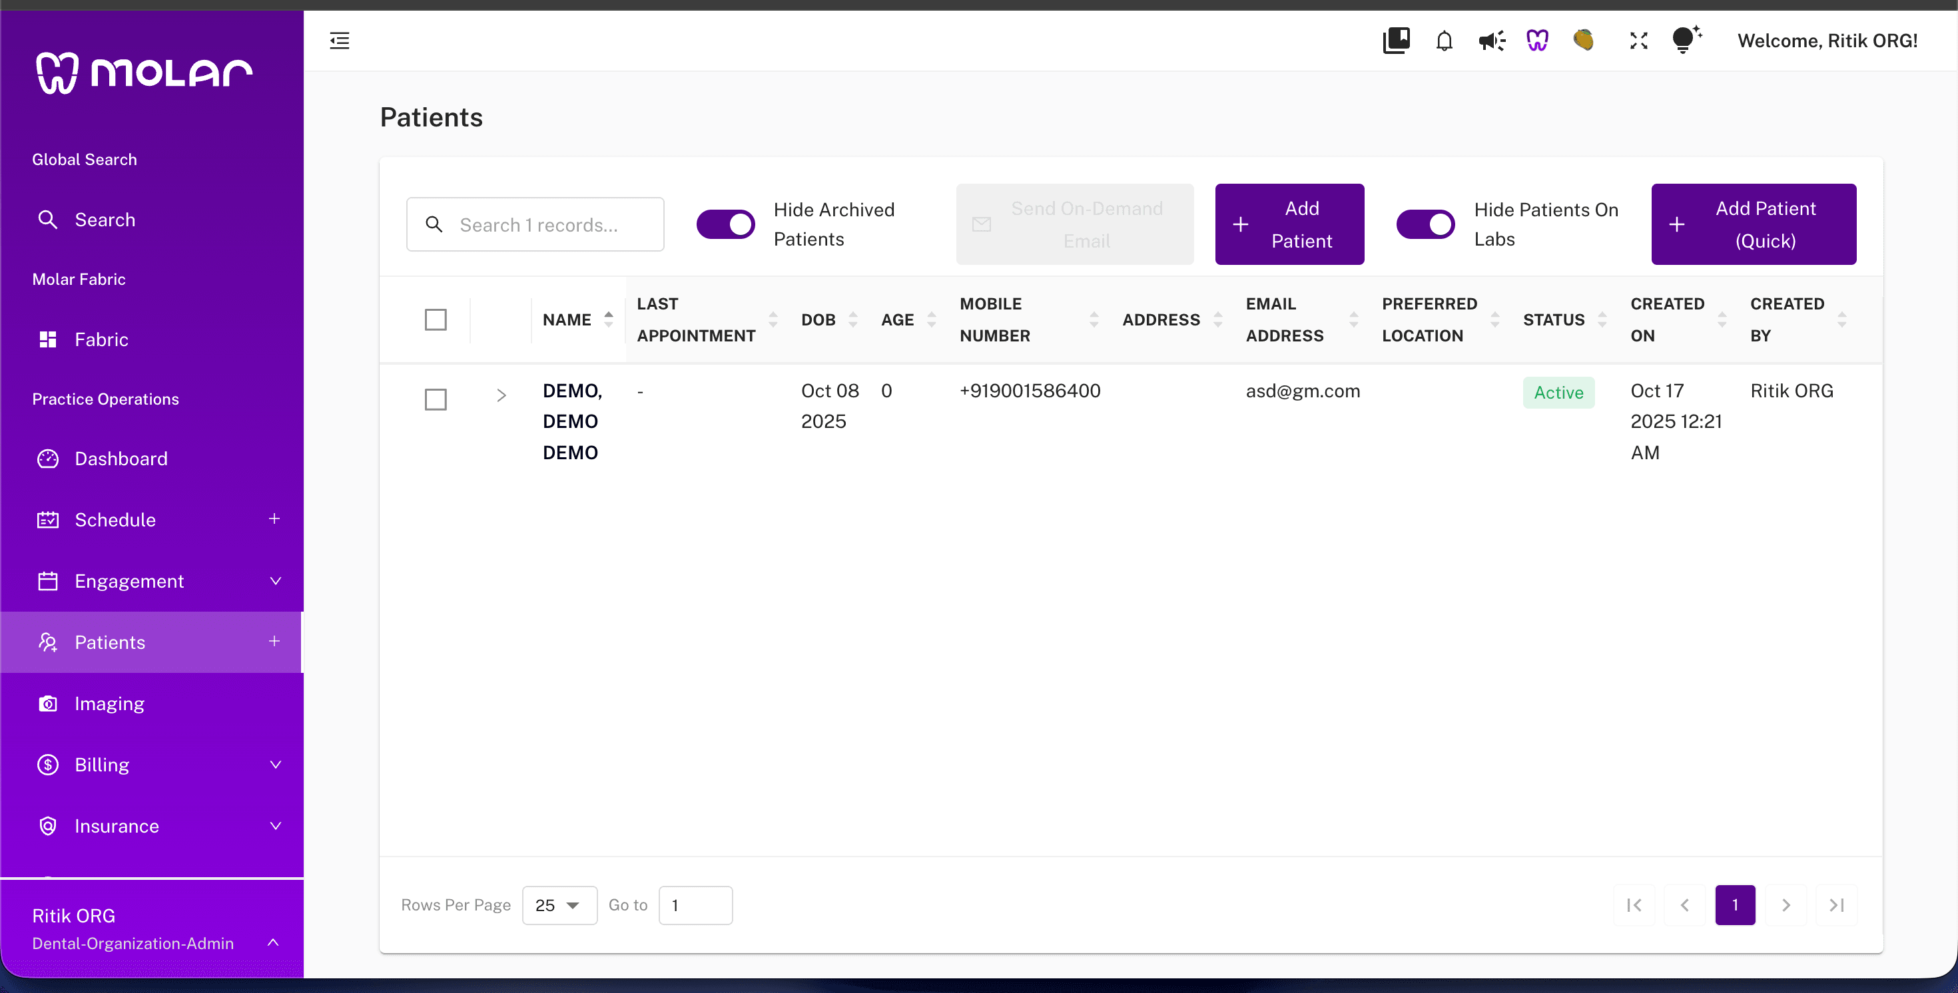The image size is (1958, 993).
Task: Select page 1 in pagination
Action: tap(1736, 905)
